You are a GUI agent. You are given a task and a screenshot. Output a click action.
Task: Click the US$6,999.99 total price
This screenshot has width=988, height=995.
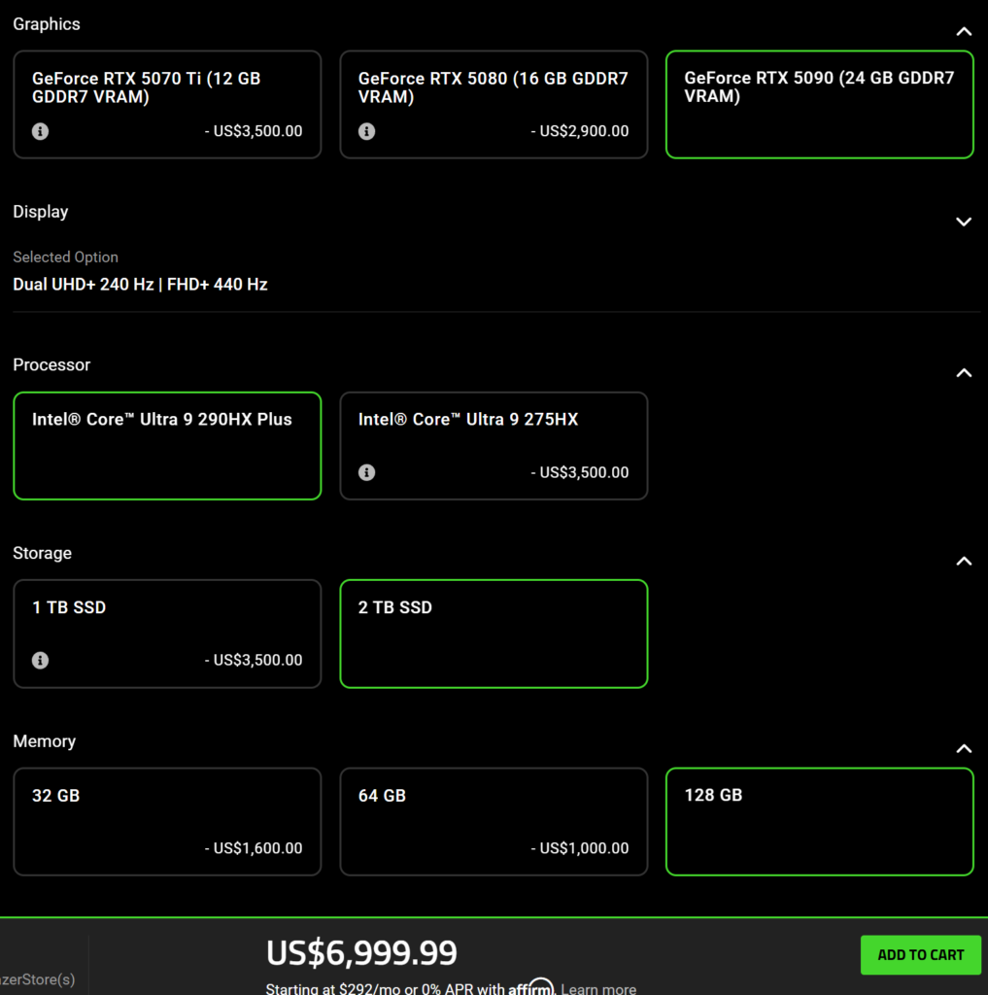[x=361, y=952]
